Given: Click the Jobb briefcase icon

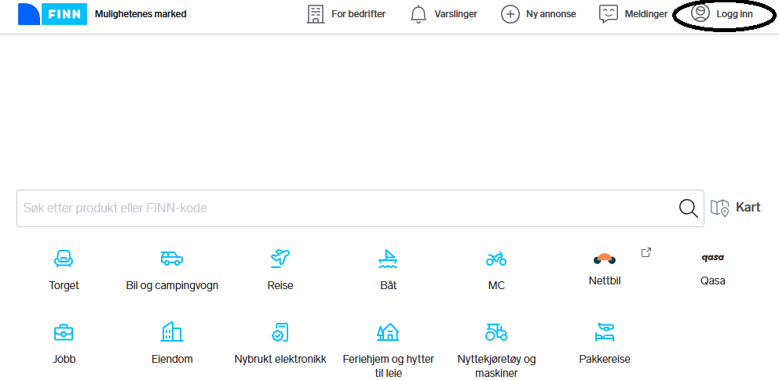Looking at the screenshot, I should (x=64, y=332).
